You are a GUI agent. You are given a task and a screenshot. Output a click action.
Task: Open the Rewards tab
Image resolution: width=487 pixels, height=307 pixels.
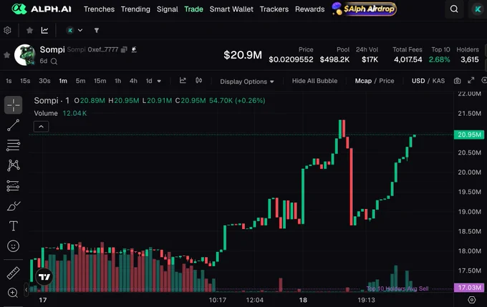click(309, 9)
